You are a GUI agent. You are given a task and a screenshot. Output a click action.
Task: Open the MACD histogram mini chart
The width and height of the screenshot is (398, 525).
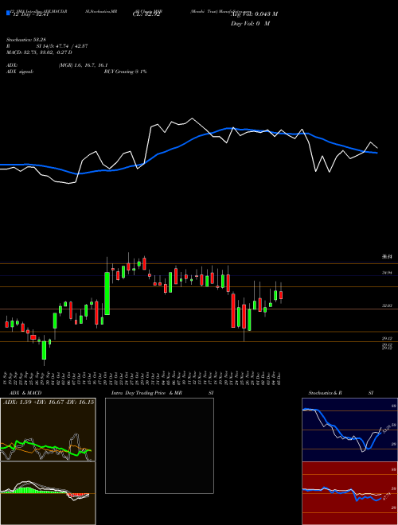tap(48, 493)
